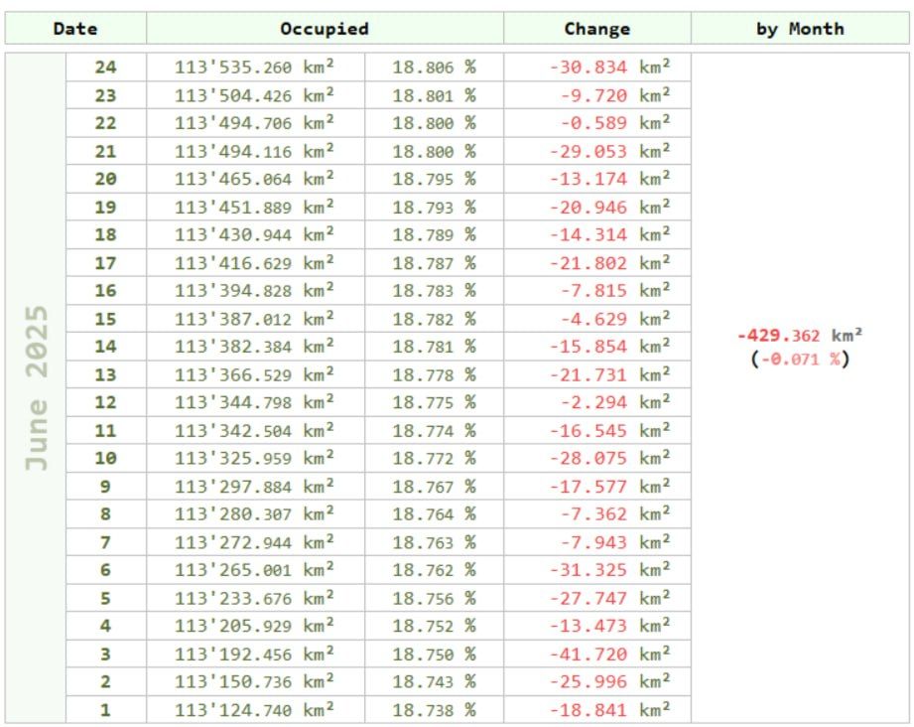The height and width of the screenshot is (727, 914).
Task: Select change value -17.577 km²
Action: [x=609, y=487]
